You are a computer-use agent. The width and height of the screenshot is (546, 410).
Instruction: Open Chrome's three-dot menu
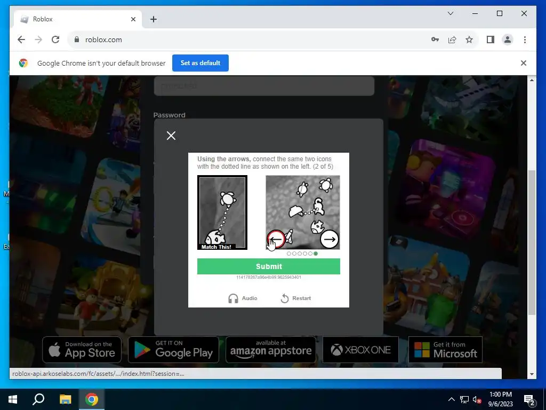[x=525, y=40]
